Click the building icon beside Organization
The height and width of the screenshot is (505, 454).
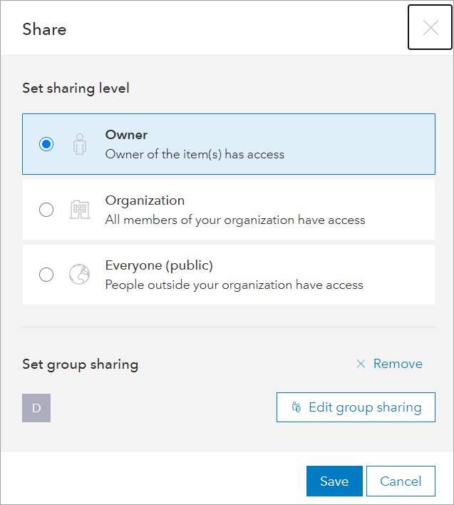click(x=79, y=210)
